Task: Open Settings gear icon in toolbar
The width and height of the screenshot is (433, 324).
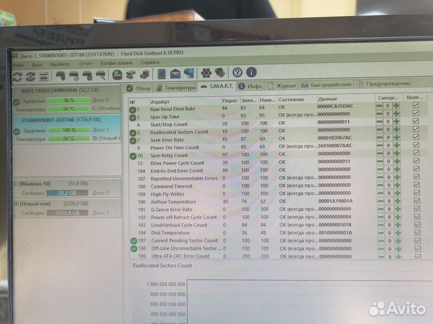Action: [x=206, y=73]
